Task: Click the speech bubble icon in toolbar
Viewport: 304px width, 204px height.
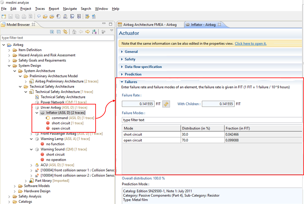Action: click(x=39, y=17)
